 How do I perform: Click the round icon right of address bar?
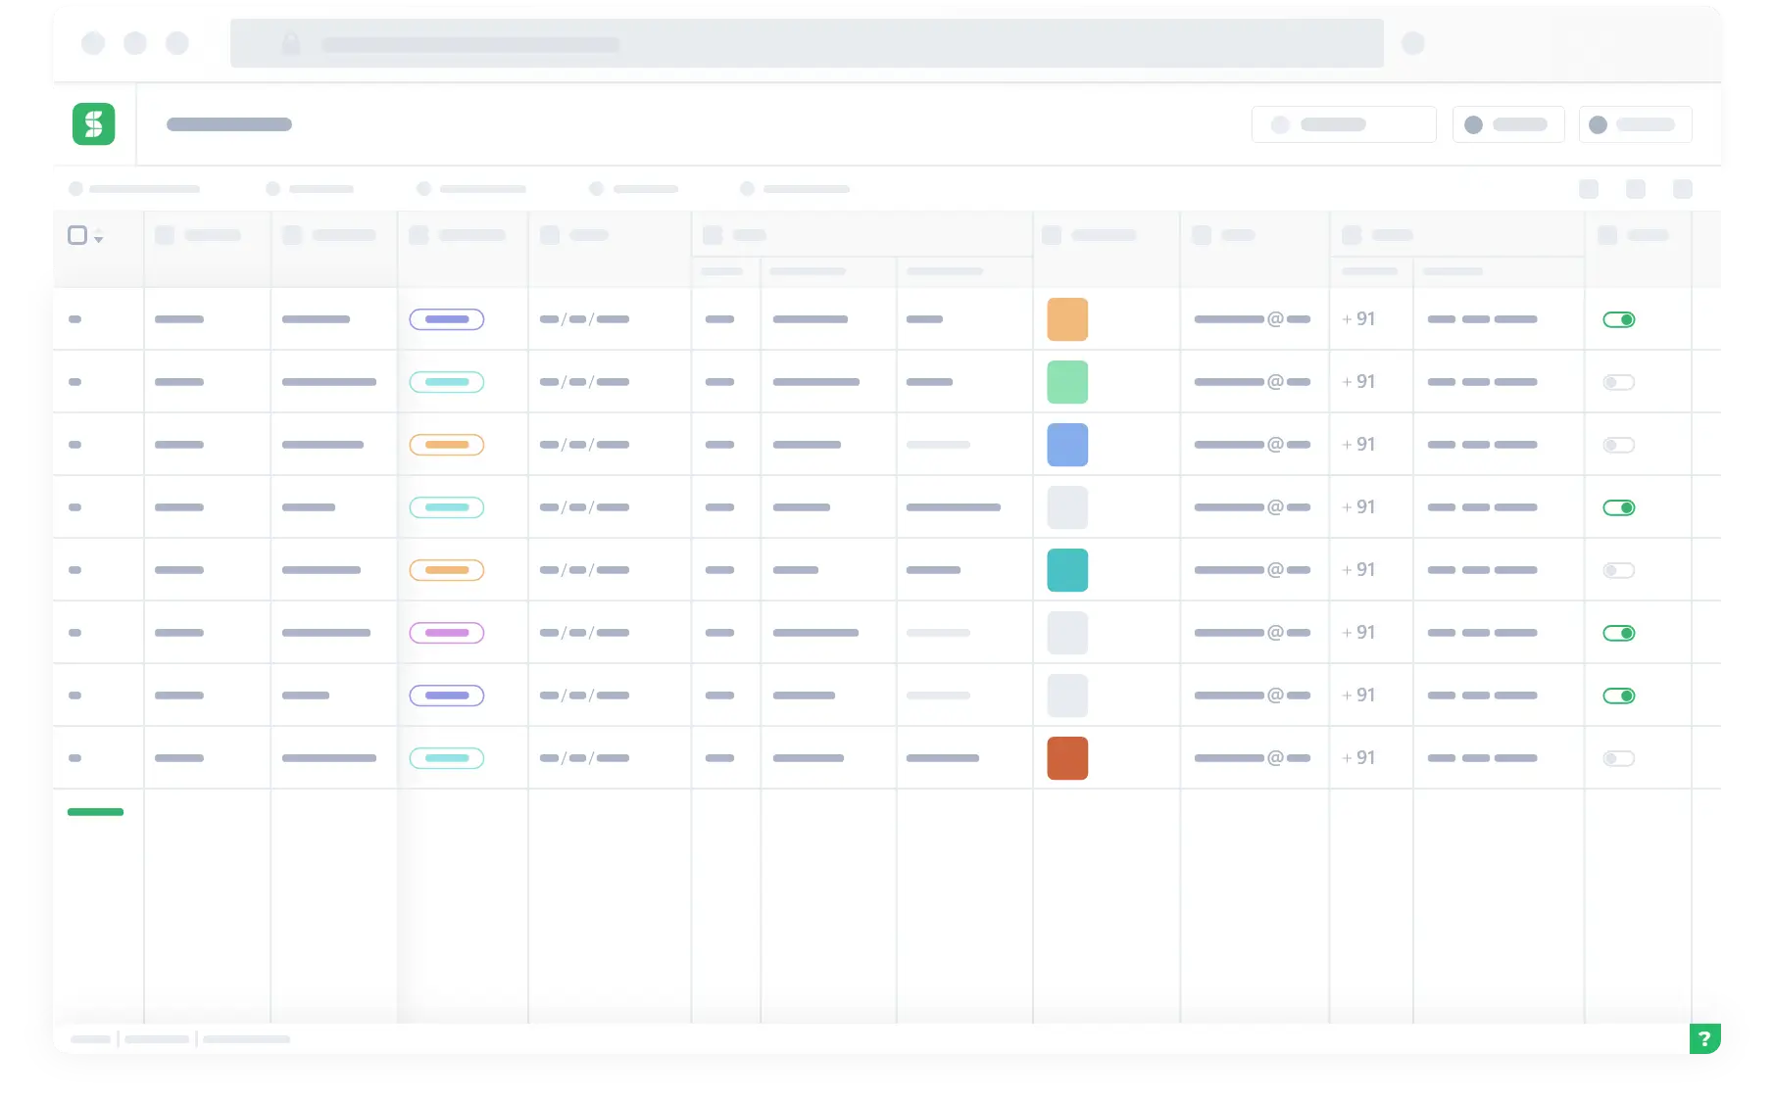[x=1412, y=43]
